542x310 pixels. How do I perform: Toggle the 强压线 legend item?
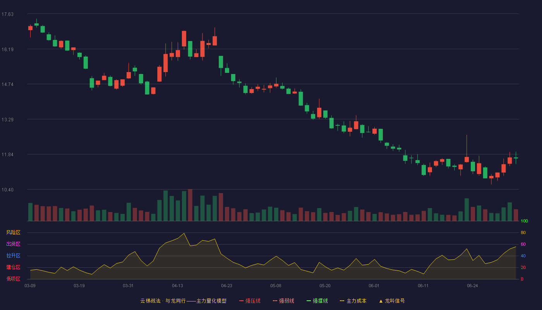pyautogui.click(x=250, y=301)
